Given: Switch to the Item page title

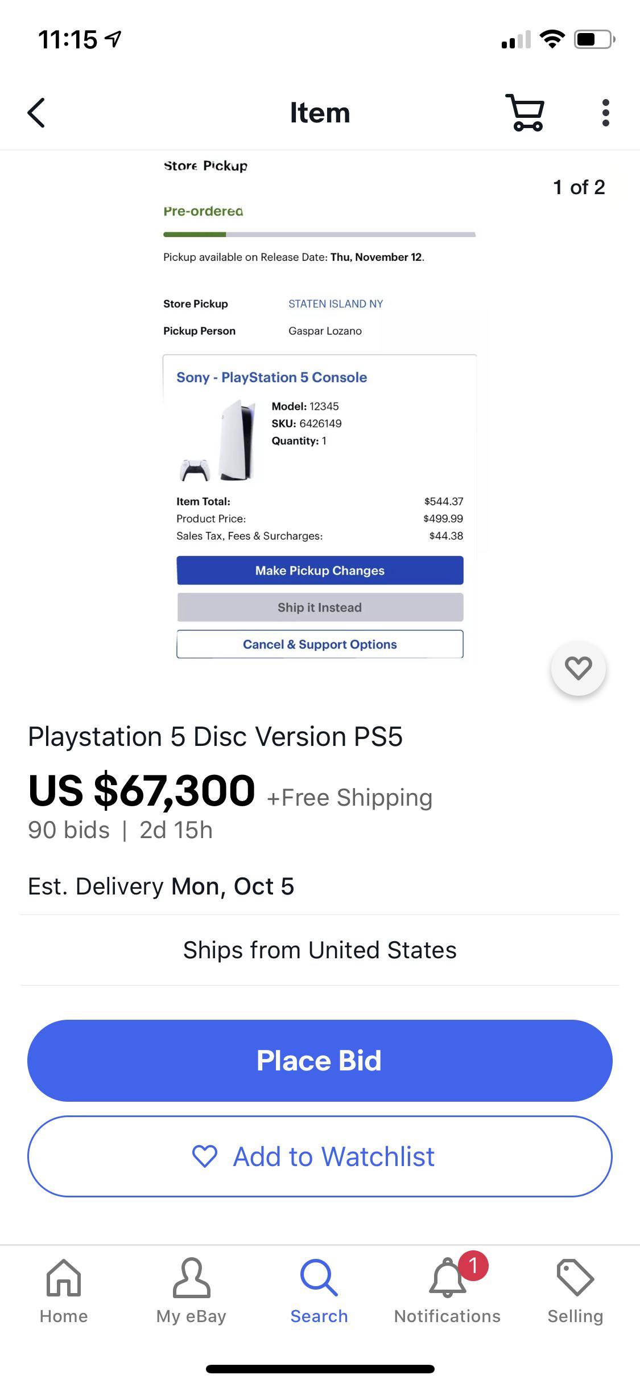Looking at the screenshot, I should tap(320, 112).
